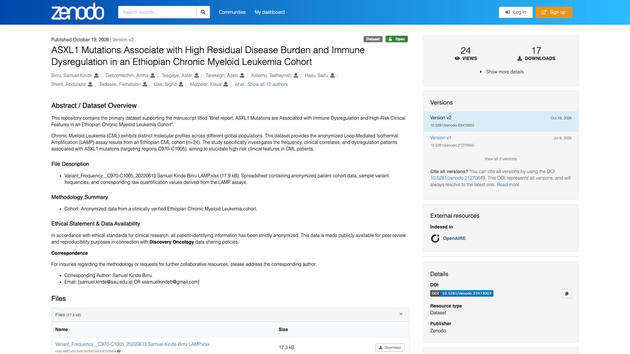Click in the Search records field
Screen dimensions: 630x354
click(157, 12)
